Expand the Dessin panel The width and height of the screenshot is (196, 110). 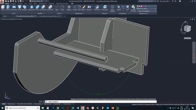60,13
